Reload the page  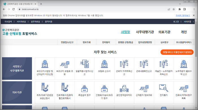[x=14, y=9]
